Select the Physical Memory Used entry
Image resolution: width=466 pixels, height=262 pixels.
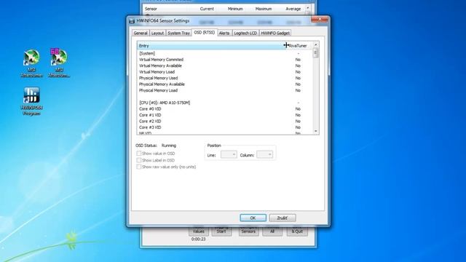[x=225, y=78]
